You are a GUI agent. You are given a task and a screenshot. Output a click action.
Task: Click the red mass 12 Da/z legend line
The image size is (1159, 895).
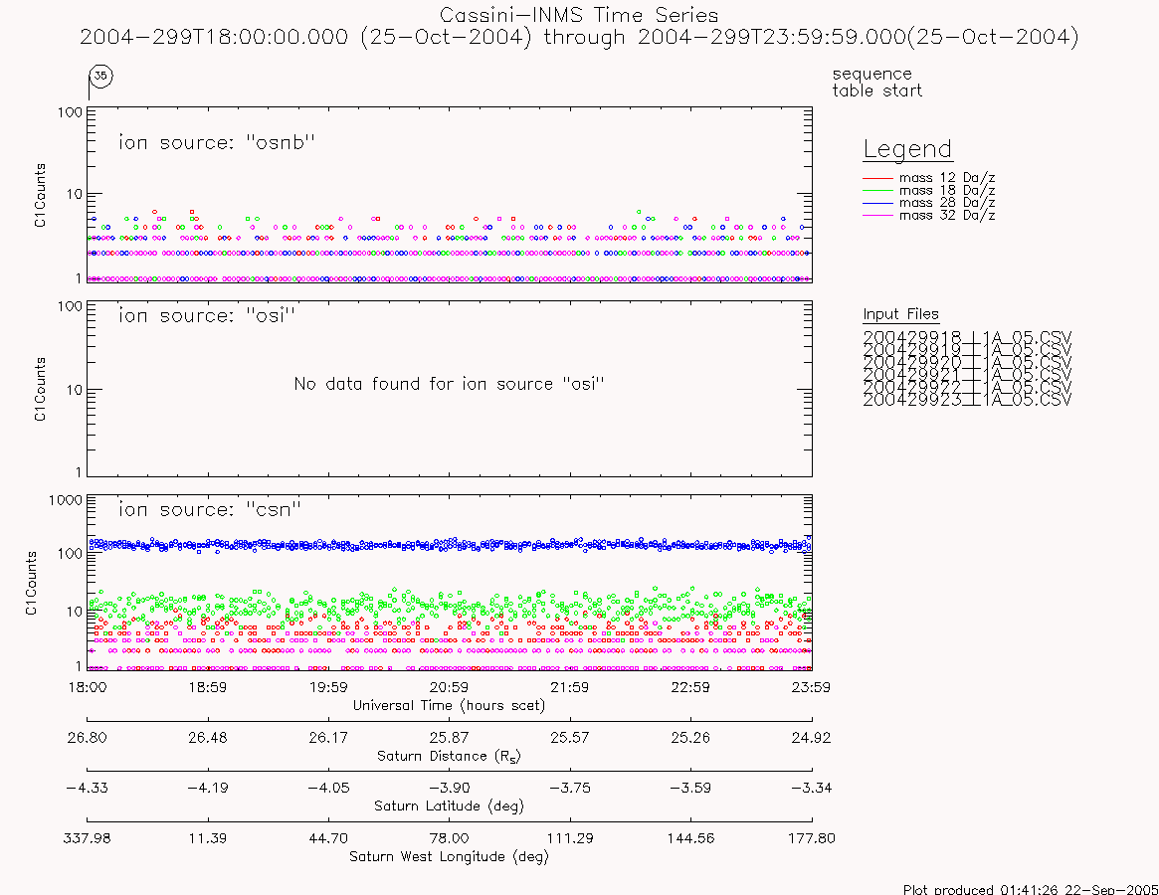tap(878, 178)
